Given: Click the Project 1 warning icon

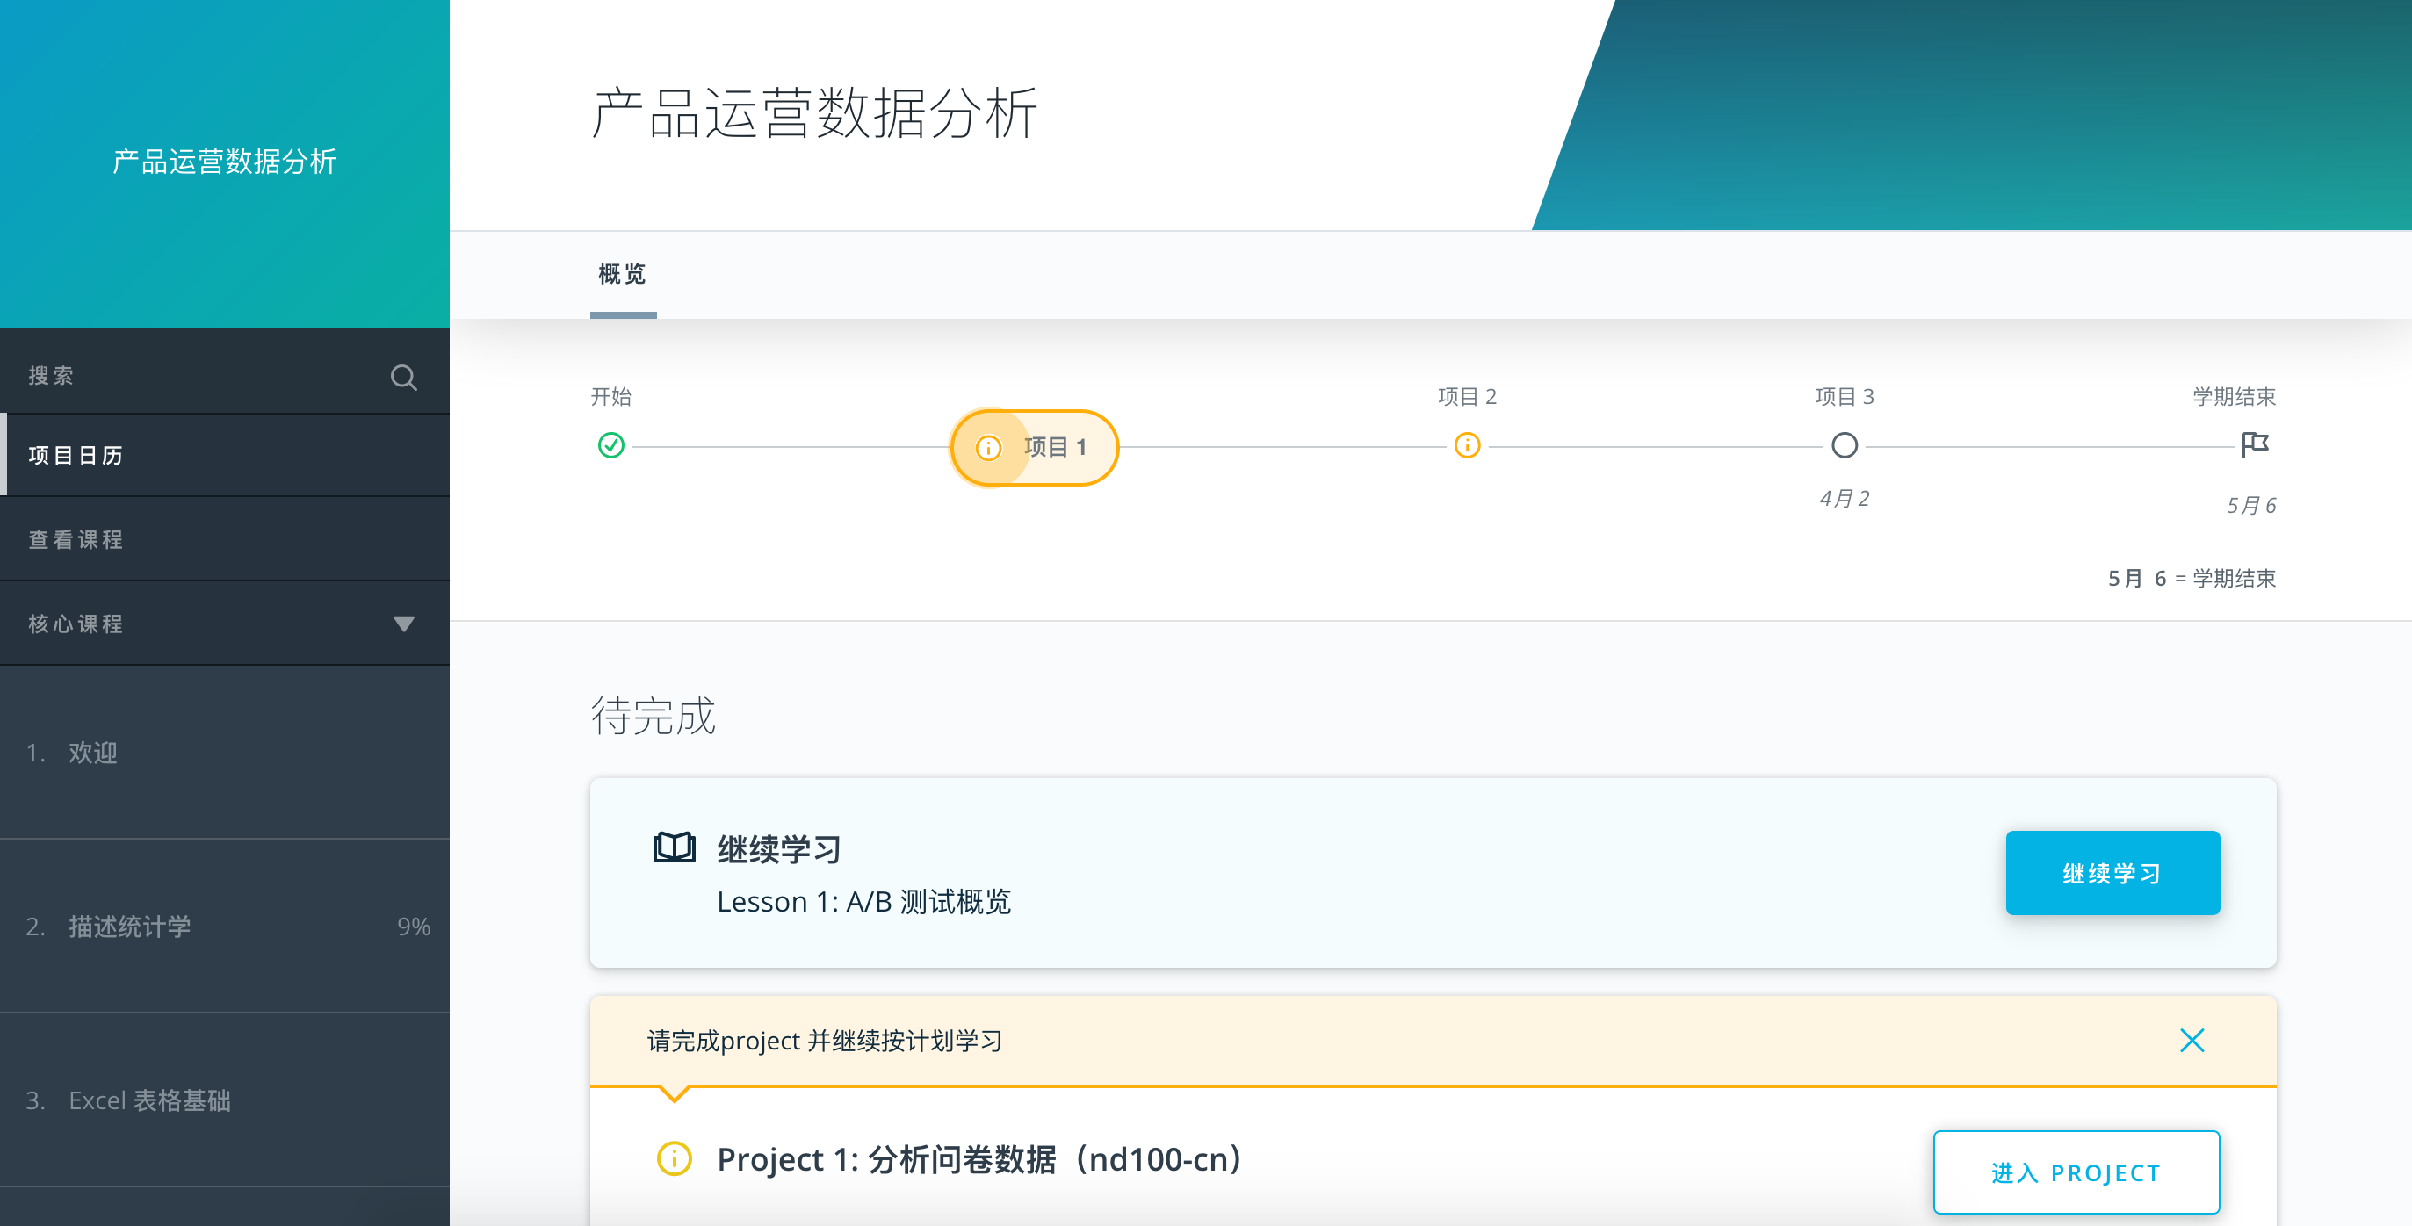Looking at the screenshot, I should tap(675, 1158).
